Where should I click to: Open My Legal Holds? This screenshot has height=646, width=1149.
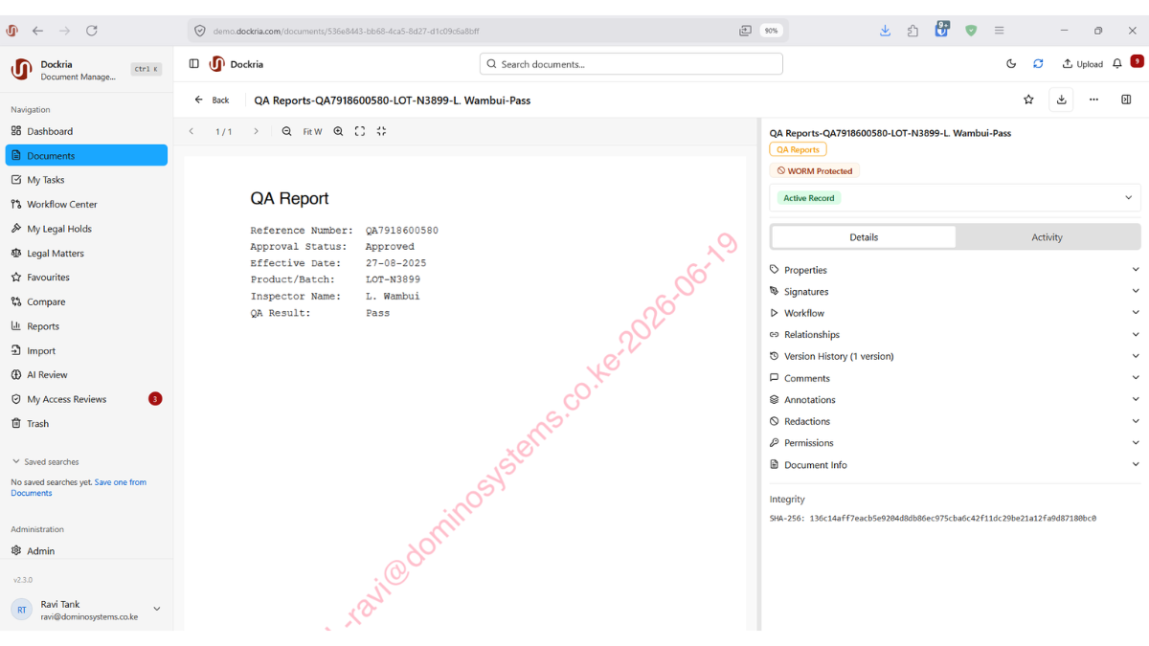click(x=86, y=229)
